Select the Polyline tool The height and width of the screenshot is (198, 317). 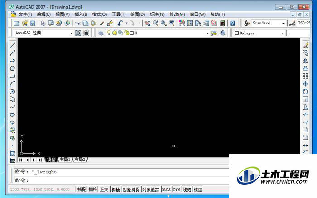pos(12,61)
